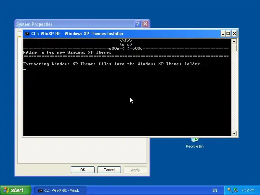Close the Themes Installer console window
The image size is (260, 195).
click(x=234, y=34)
